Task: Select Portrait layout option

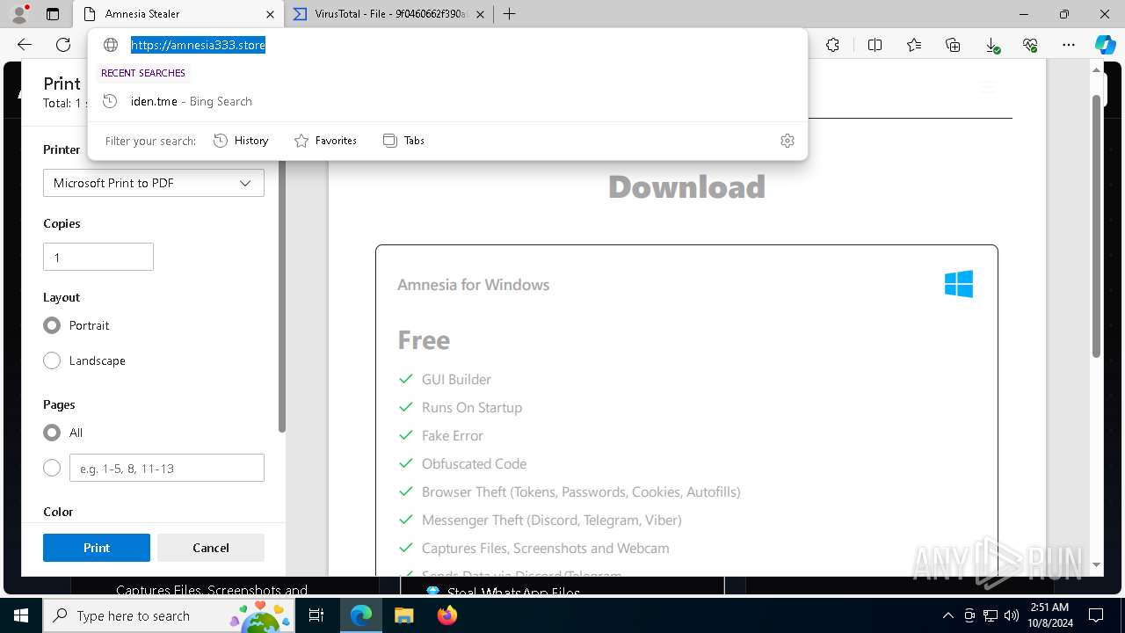Action: point(52,325)
